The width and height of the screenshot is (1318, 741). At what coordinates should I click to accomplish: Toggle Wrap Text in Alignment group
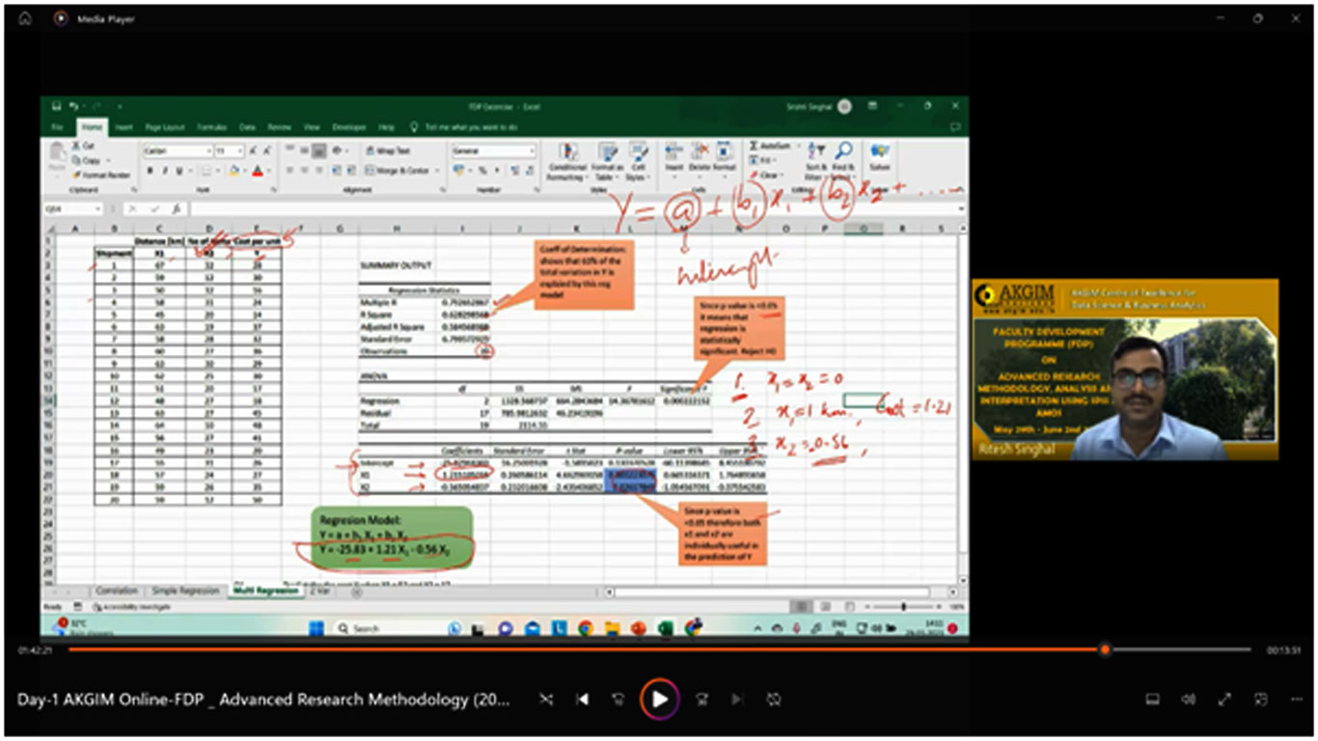[387, 151]
